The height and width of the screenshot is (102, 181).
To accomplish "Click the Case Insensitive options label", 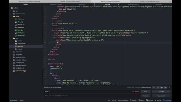I will 146,88.
